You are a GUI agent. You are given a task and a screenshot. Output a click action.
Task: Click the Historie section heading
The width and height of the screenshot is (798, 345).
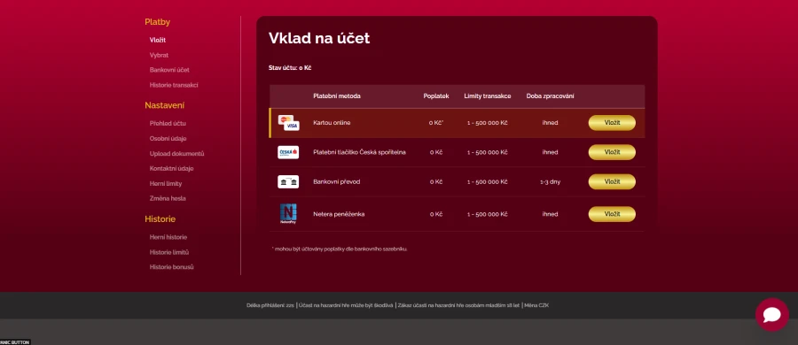point(160,219)
